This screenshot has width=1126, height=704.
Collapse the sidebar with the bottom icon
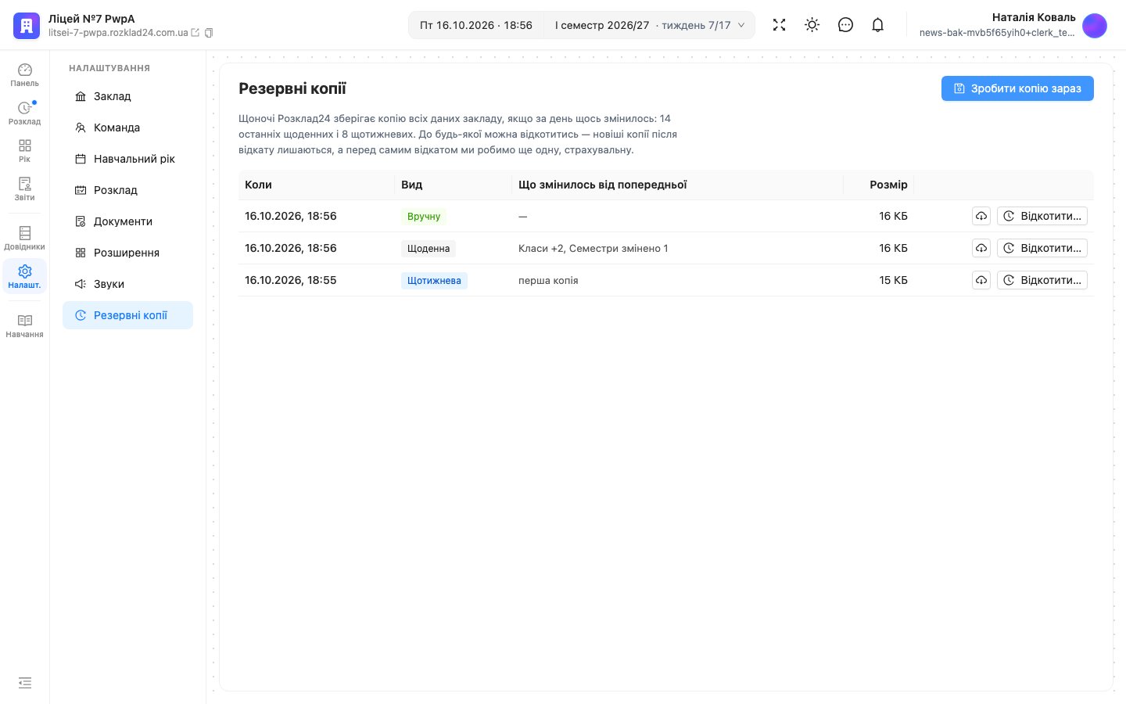pyautogui.click(x=25, y=683)
